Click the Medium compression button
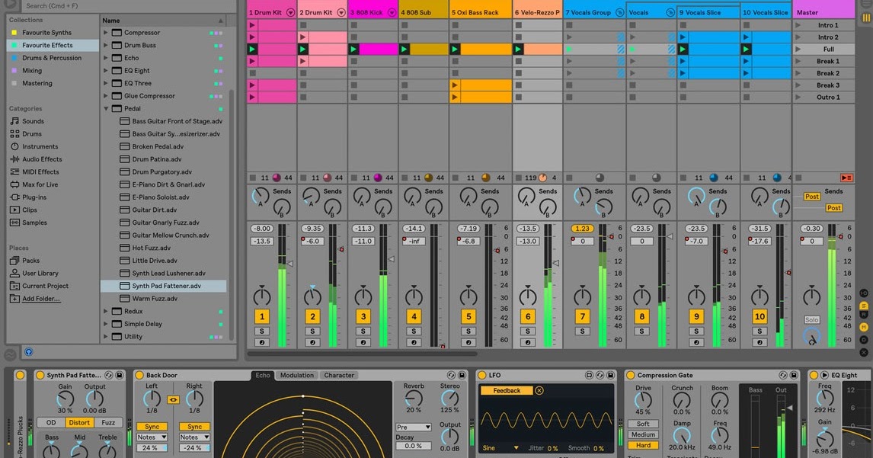This screenshot has height=458, width=873. [643, 434]
